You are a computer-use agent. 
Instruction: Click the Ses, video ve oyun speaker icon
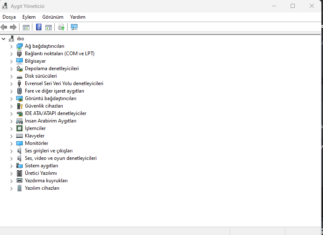[x=19, y=158]
